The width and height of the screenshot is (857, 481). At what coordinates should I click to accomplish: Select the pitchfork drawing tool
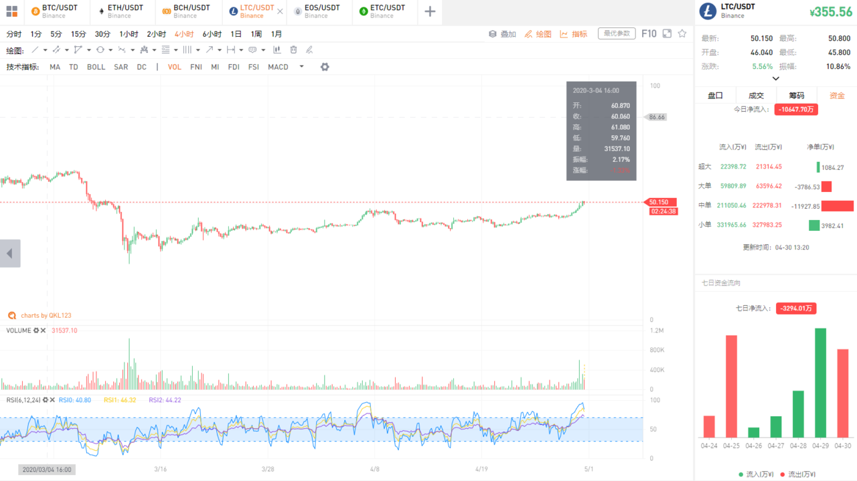pyautogui.click(x=145, y=50)
